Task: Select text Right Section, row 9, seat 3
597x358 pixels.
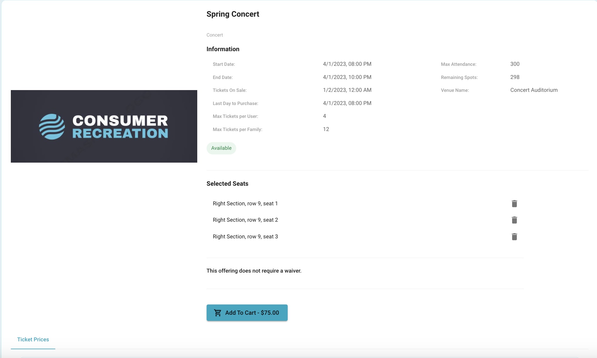Action: click(245, 237)
